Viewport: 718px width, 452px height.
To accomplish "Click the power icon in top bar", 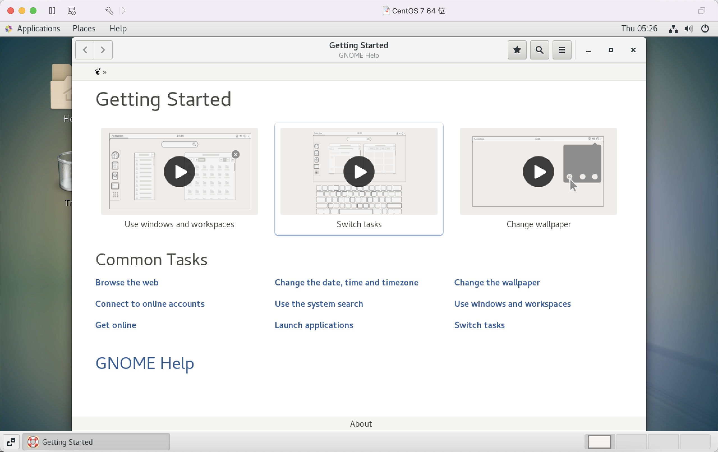I will click(x=705, y=29).
